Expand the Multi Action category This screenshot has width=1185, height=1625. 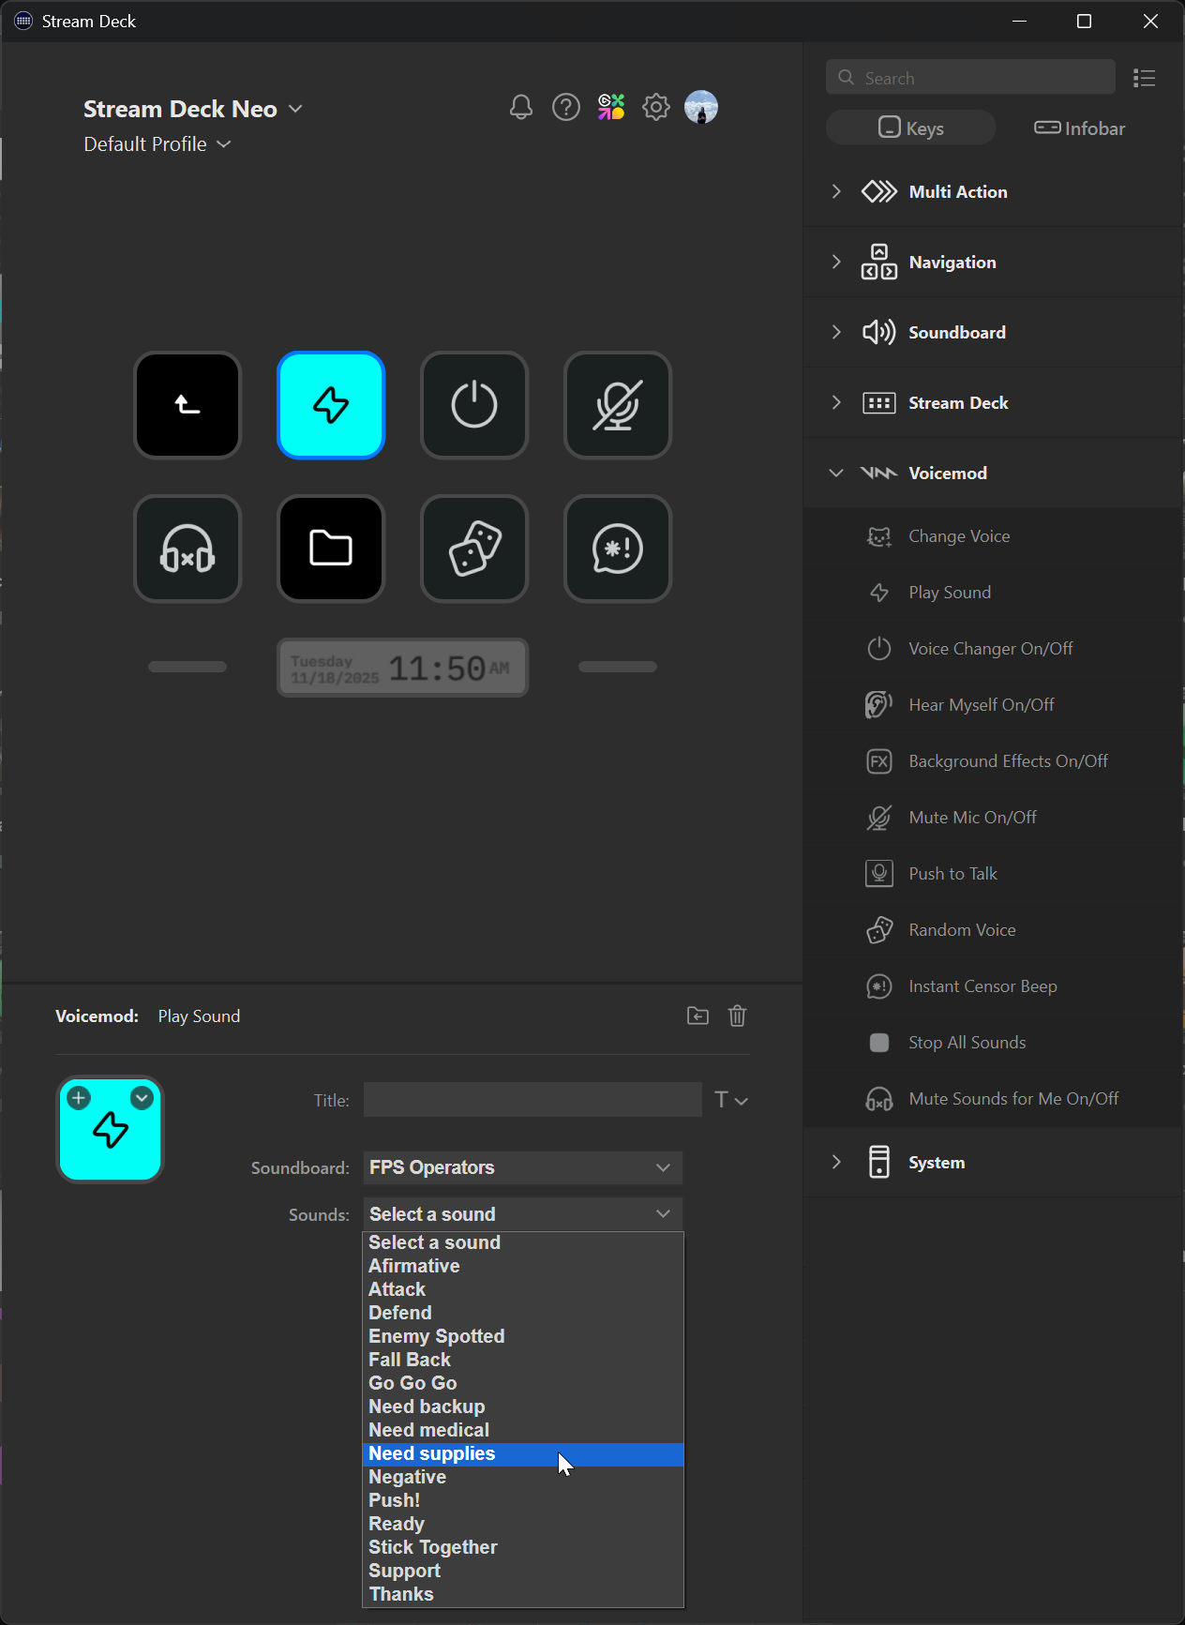(x=994, y=192)
